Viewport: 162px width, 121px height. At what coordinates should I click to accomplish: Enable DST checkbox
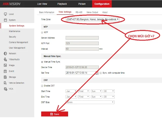[42, 86]
